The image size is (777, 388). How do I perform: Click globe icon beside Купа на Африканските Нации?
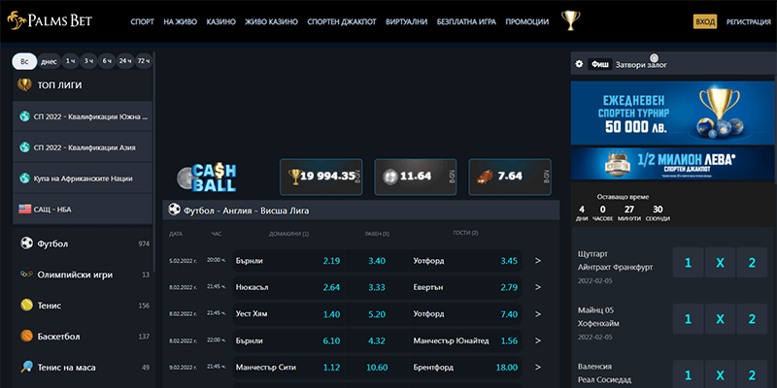click(24, 178)
